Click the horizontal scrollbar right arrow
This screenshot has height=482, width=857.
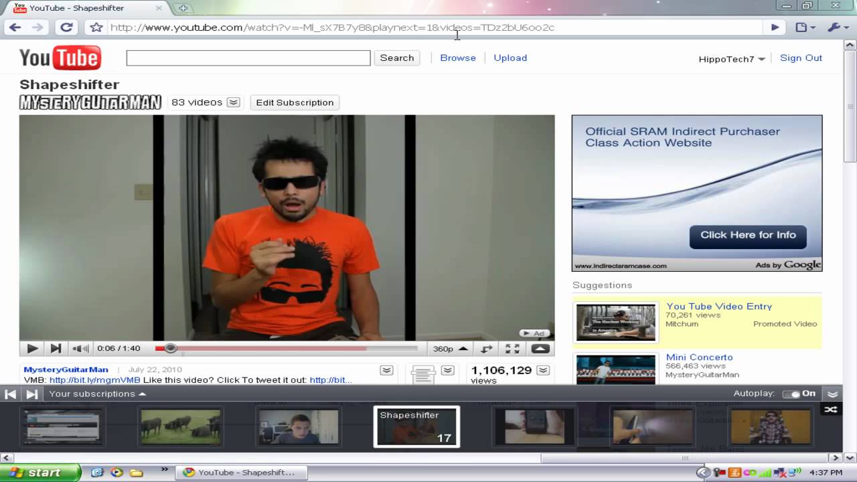pyautogui.click(x=834, y=458)
